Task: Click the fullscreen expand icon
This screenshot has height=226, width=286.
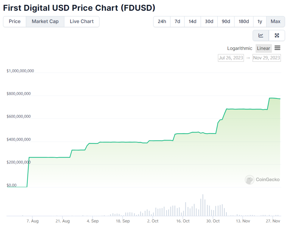Action: pos(277,35)
